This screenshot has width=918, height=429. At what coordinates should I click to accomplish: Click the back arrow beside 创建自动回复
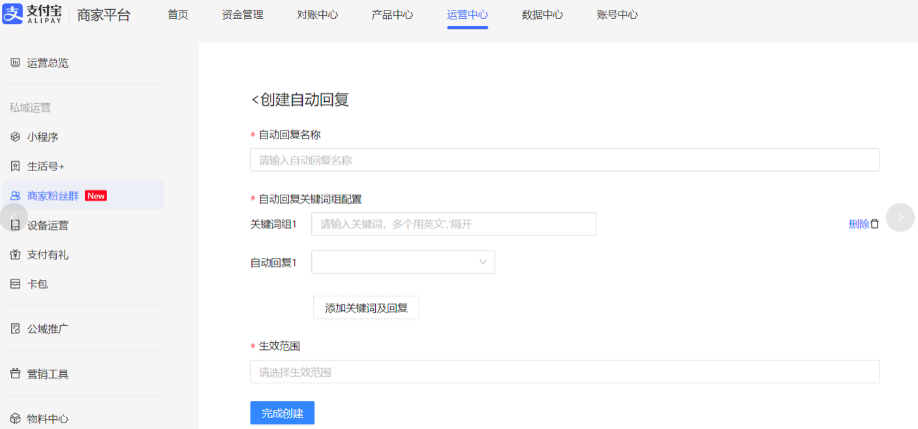coord(255,100)
